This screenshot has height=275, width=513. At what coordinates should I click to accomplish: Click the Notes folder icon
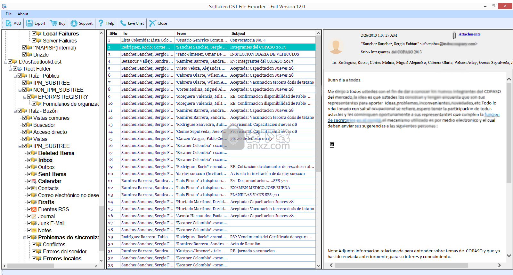coord(34,231)
